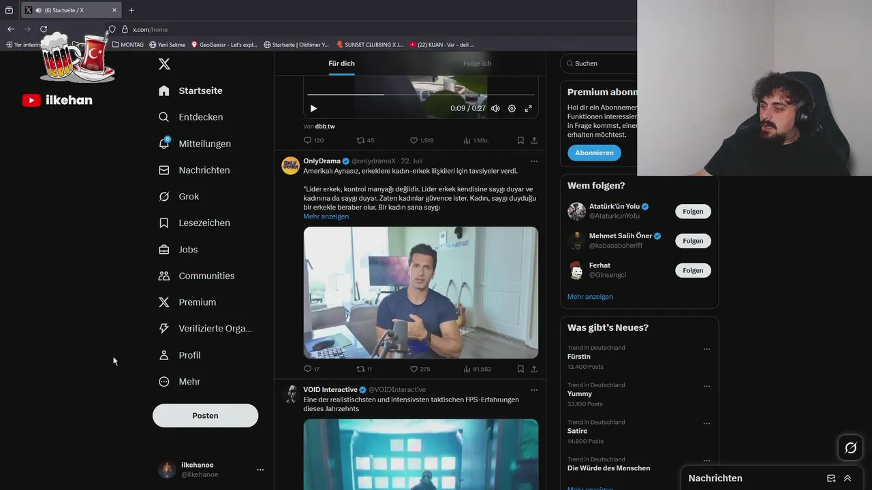The height and width of the screenshot is (490, 872).
Task: Bookmark the OnlyDrama post
Action: (520, 369)
